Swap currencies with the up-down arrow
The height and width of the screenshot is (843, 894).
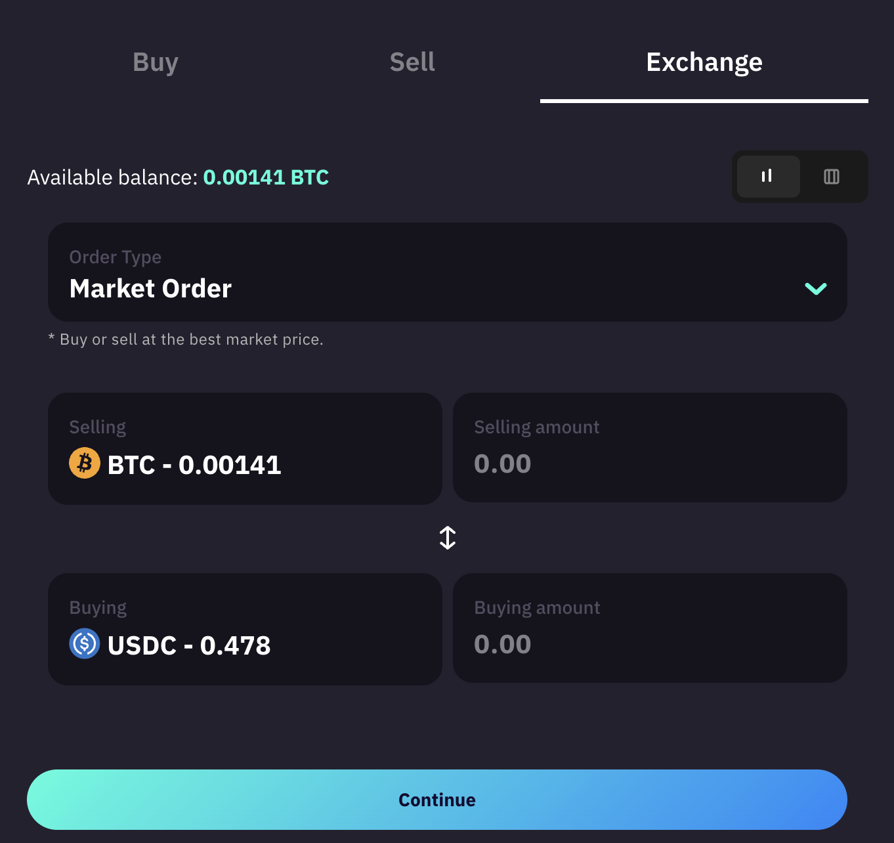click(447, 538)
